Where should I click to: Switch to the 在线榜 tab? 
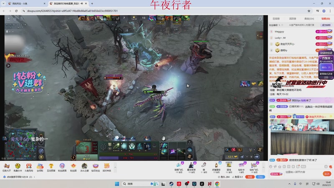pyautogui.click(x=276, y=19)
